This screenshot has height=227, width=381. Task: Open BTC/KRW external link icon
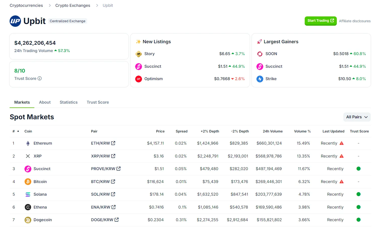pos(113,181)
